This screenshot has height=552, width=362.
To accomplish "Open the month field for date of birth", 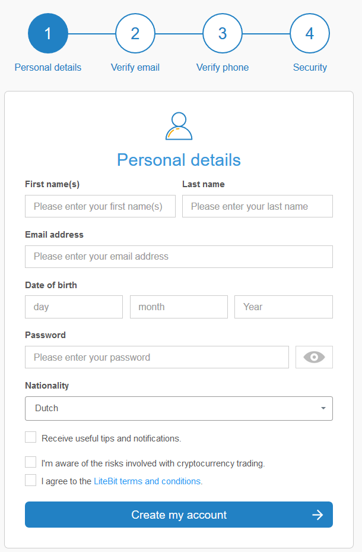I will pyautogui.click(x=179, y=307).
